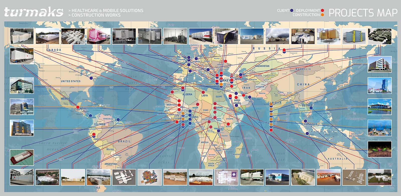Click the red Deployment legend dot
Screen dimensions: 401x196
coord(322,11)
